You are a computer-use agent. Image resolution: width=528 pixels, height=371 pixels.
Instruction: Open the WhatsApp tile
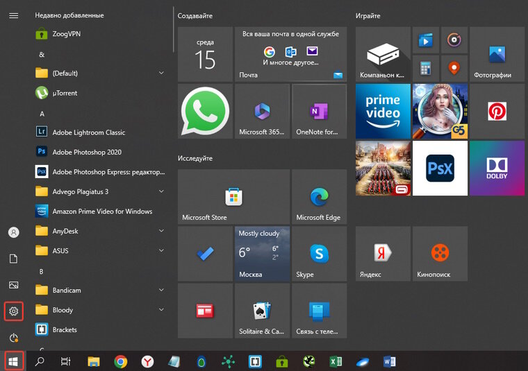pos(205,111)
